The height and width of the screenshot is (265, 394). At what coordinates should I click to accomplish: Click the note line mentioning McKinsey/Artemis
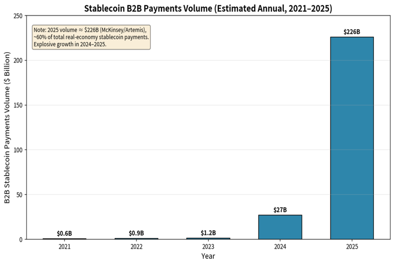click(90, 30)
